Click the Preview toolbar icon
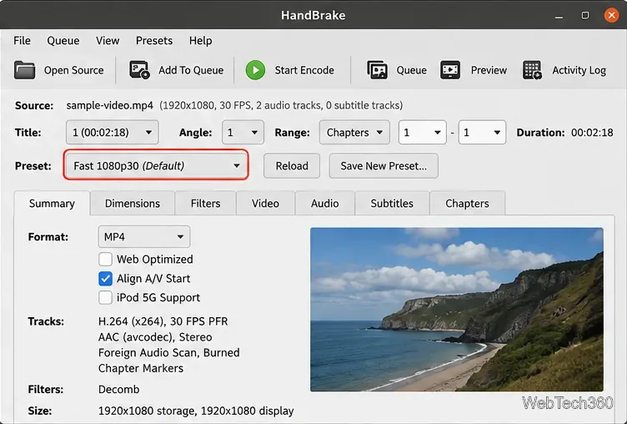 click(x=450, y=70)
